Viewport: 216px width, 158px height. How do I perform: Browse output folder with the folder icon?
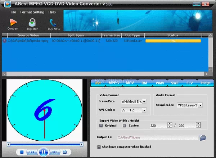tap(203, 137)
